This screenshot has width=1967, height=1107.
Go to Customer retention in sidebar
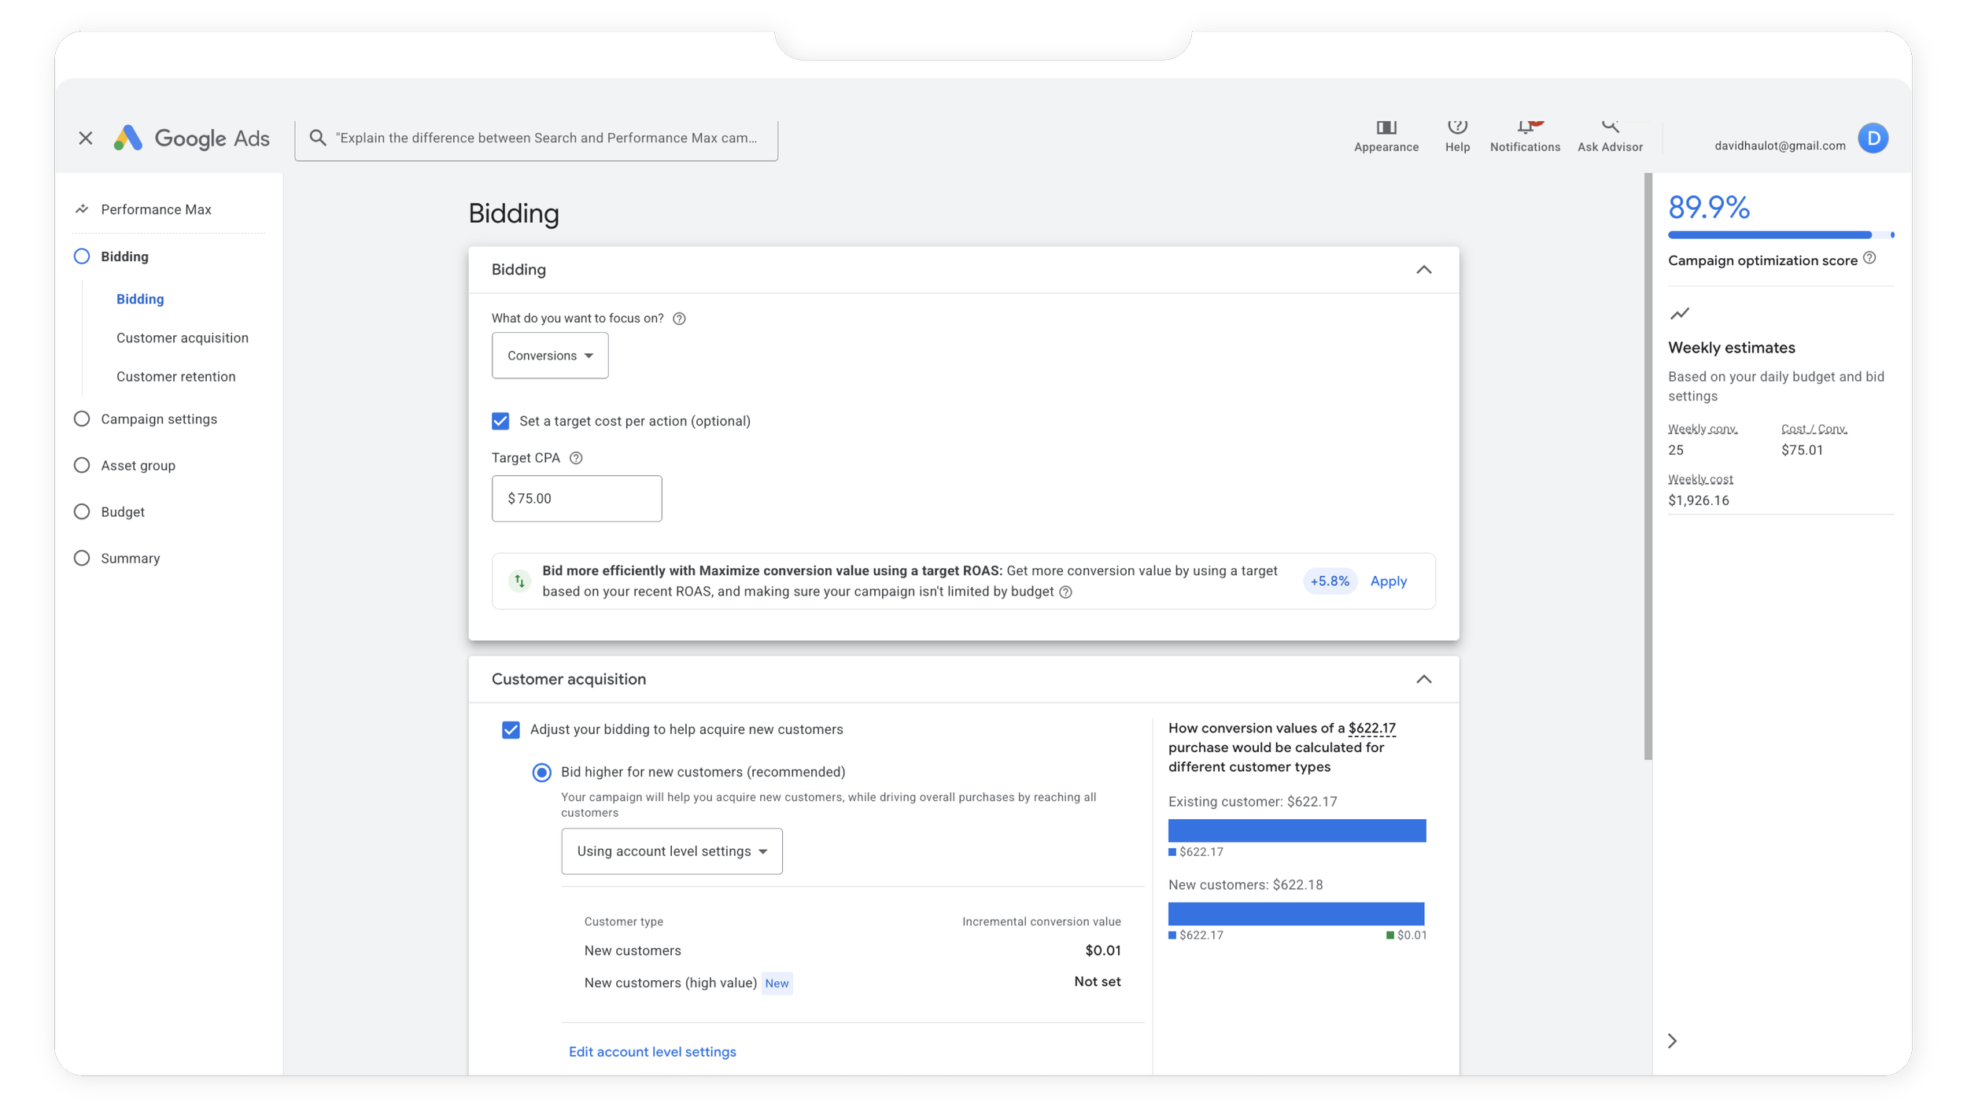[176, 377]
